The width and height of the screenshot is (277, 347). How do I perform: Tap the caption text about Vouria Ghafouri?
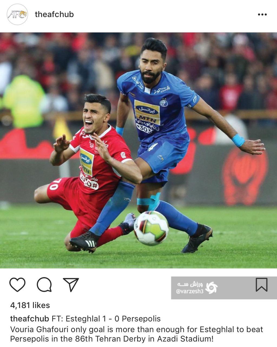point(137,334)
